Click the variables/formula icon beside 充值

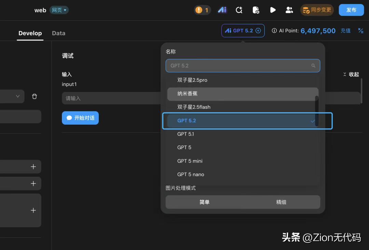pyautogui.click(x=361, y=30)
